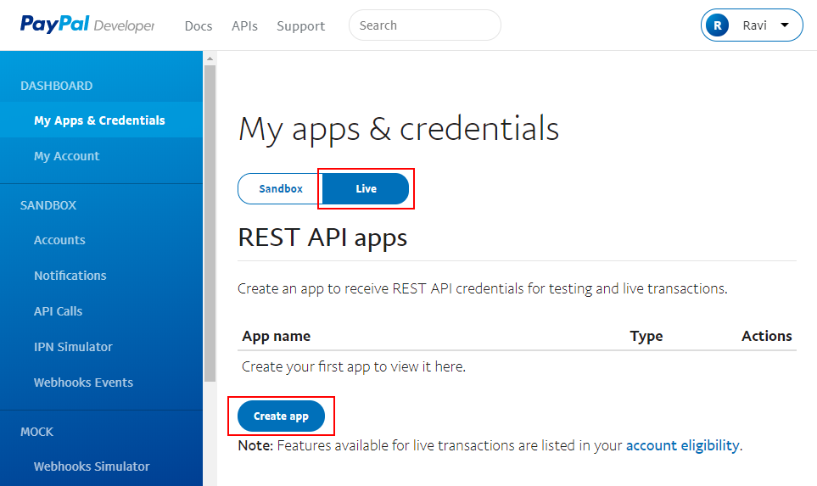
Task: Go to Support in top navigation
Action: point(300,25)
